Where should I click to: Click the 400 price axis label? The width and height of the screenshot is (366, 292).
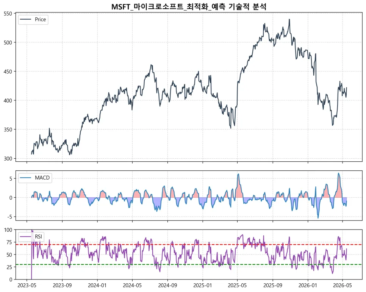pyautogui.click(x=8, y=101)
